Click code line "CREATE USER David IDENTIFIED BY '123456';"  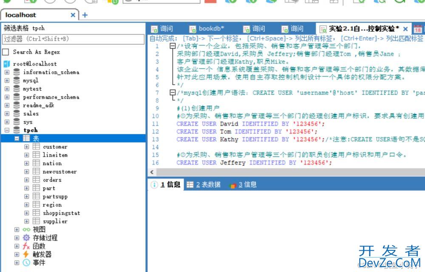tap(250, 124)
